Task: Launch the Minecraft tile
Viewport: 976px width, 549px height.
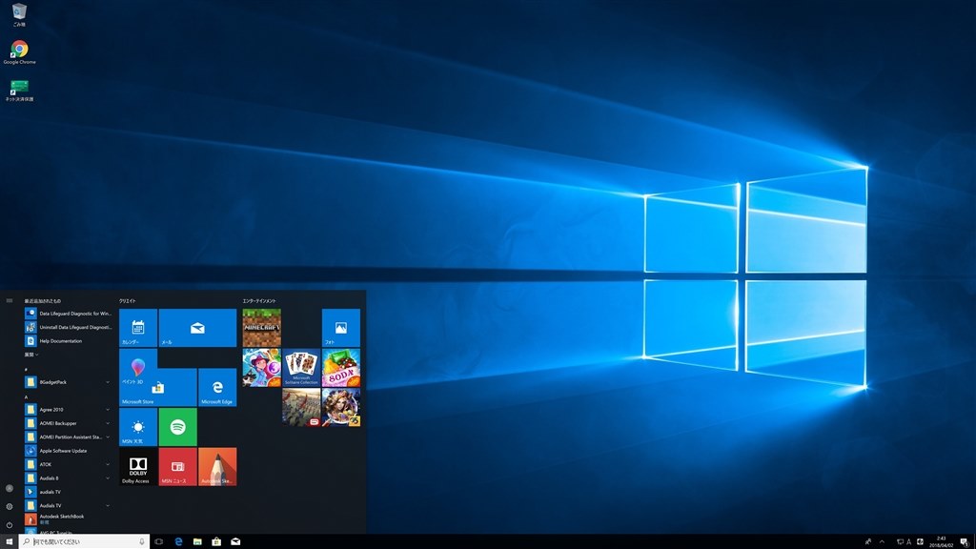Action: point(261,328)
